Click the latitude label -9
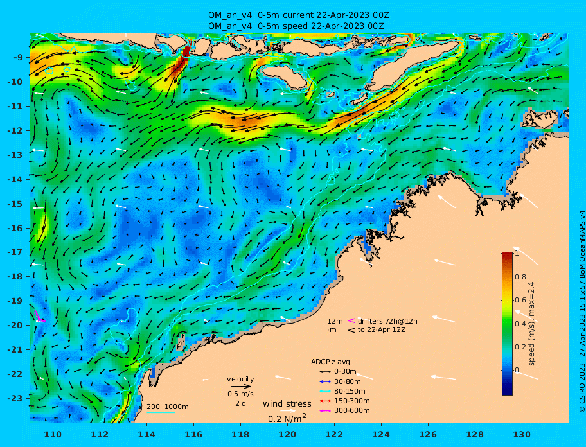Screen dimensions: 586x447 pos(18,58)
